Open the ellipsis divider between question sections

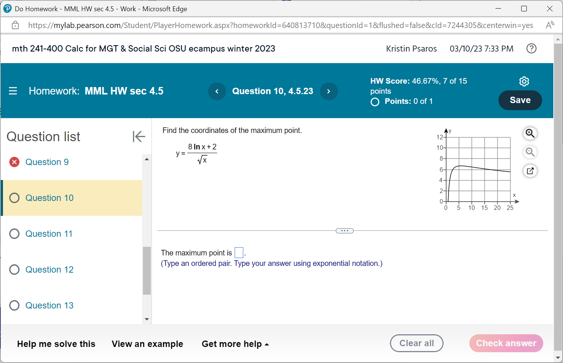(344, 230)
